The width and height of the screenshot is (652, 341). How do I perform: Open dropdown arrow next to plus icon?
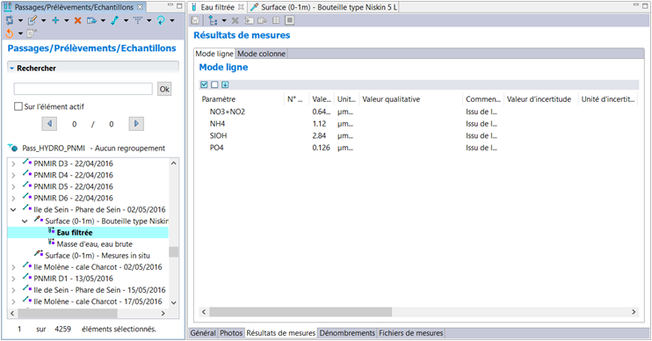point(66,20)
